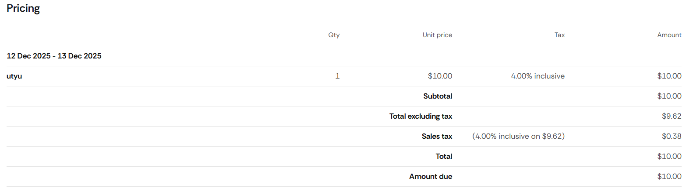Click the Tax column header
The height and width of the screenshot is (192, 693).
559,35
